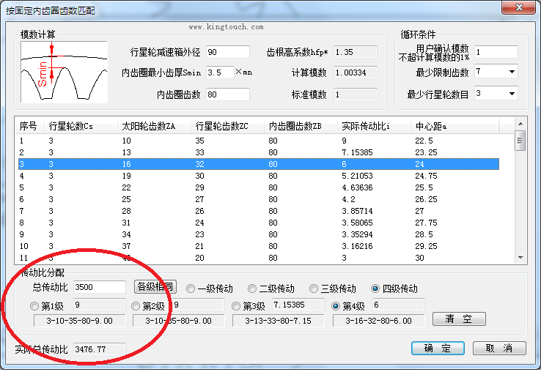Image resolution: width=541 pixels, height=372 pixels.
Task: Choose the 第4级 stage radio button
Action: tap(336, 306)
